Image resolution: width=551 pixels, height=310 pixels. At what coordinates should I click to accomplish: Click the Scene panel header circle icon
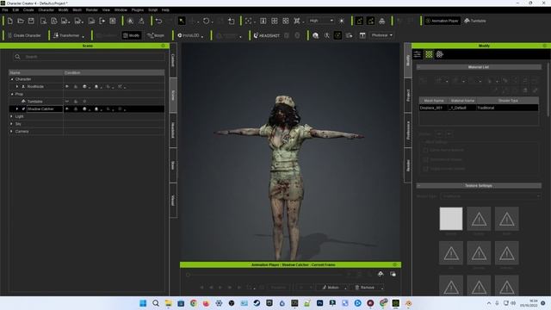(x=163, y=46)
